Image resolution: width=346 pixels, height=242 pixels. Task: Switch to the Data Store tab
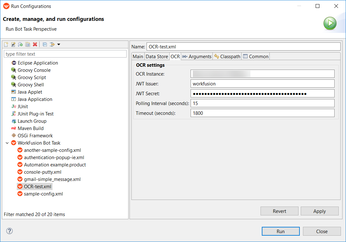click(157, 57)
